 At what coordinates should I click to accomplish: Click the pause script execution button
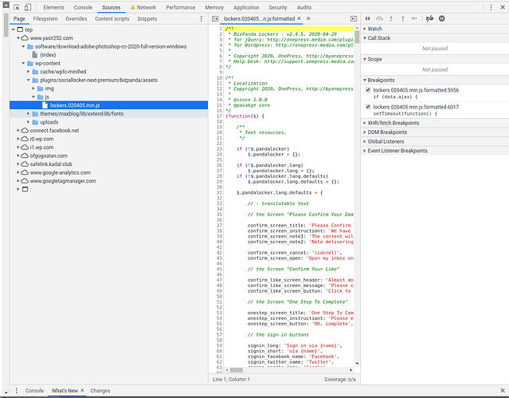pos(367,18)
